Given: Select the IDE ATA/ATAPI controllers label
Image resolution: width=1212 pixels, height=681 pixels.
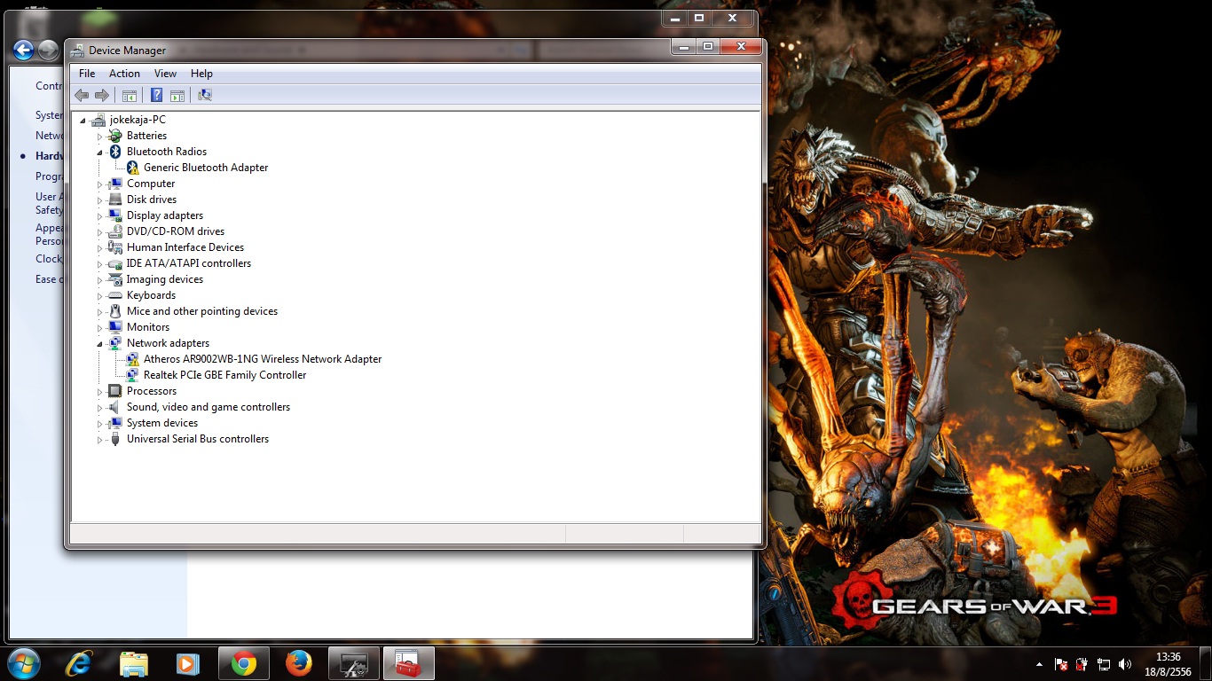Looking at the screenshot, I should 189,263.
